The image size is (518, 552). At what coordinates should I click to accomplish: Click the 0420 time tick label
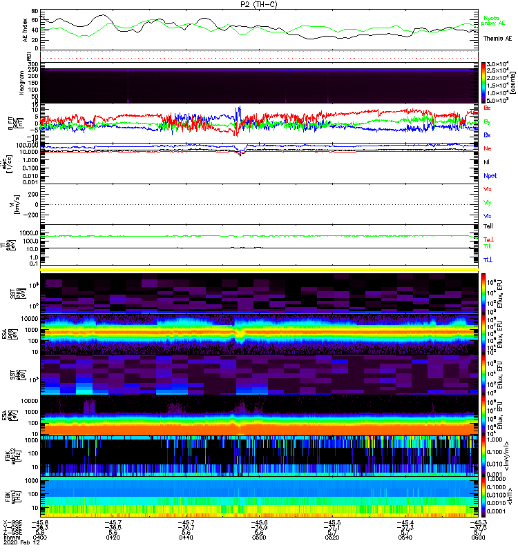point(113,538)
